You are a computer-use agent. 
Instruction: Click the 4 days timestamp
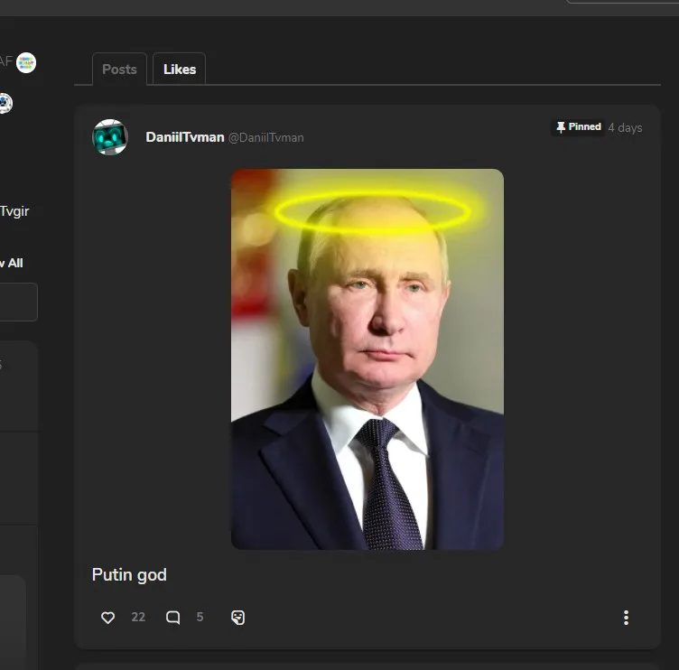[x=625, y=127]
